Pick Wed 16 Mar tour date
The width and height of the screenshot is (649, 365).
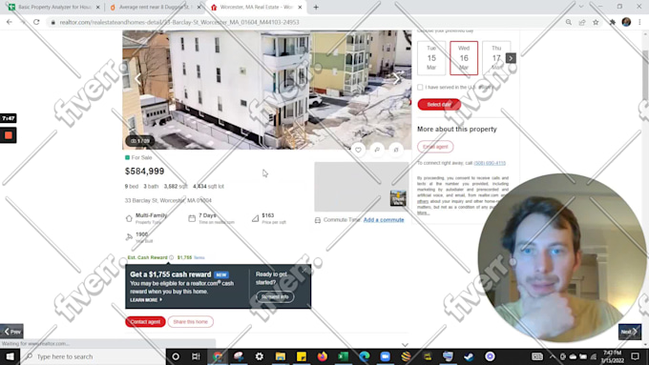tap(464, 58)
